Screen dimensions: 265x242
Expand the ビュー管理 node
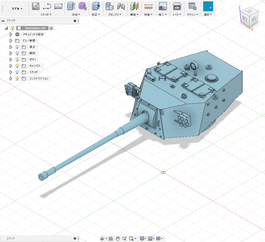pos(11,41)
